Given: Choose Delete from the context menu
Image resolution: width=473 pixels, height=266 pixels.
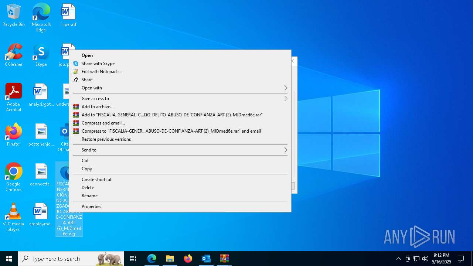Looking at the screenshot, I should [x=180, y=188].
